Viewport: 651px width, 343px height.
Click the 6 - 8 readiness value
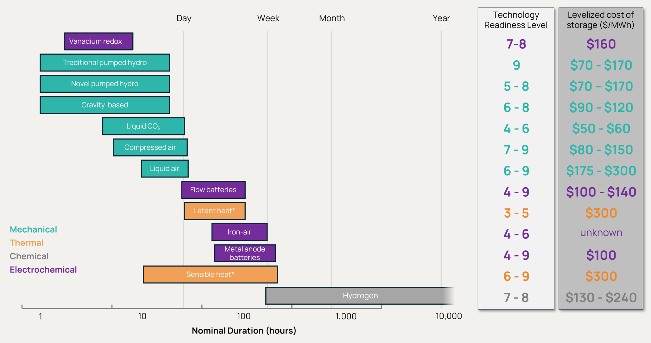[x=516, y=108]
